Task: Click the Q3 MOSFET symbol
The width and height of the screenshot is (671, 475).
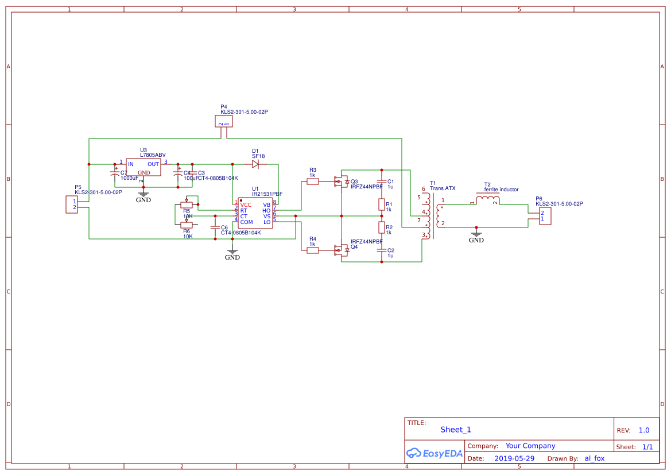Action: (342, 181)
